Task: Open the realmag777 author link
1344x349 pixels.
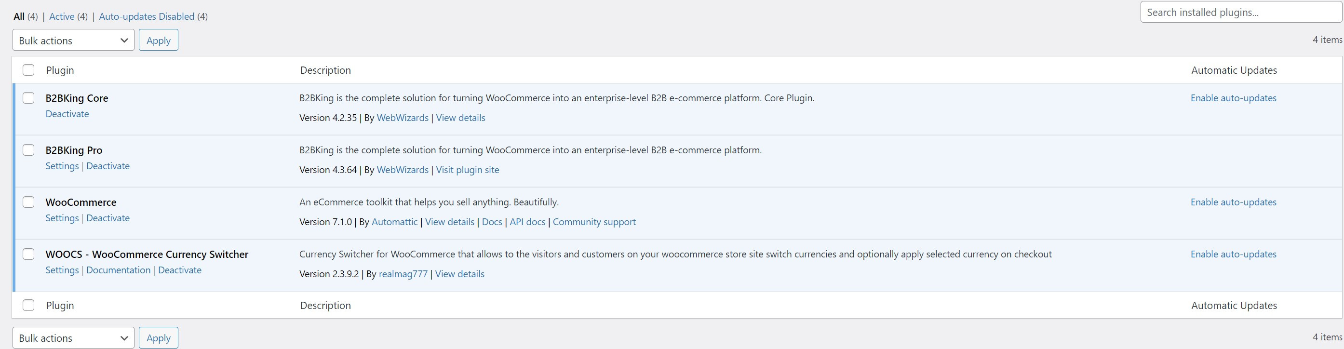Action: 403,274
